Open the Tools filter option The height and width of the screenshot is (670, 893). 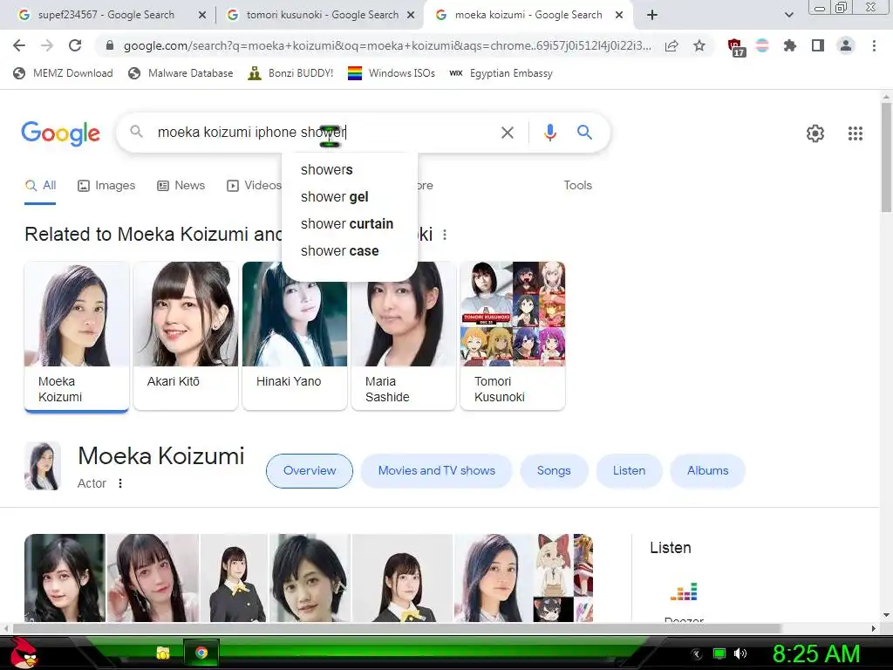[577, 185]
